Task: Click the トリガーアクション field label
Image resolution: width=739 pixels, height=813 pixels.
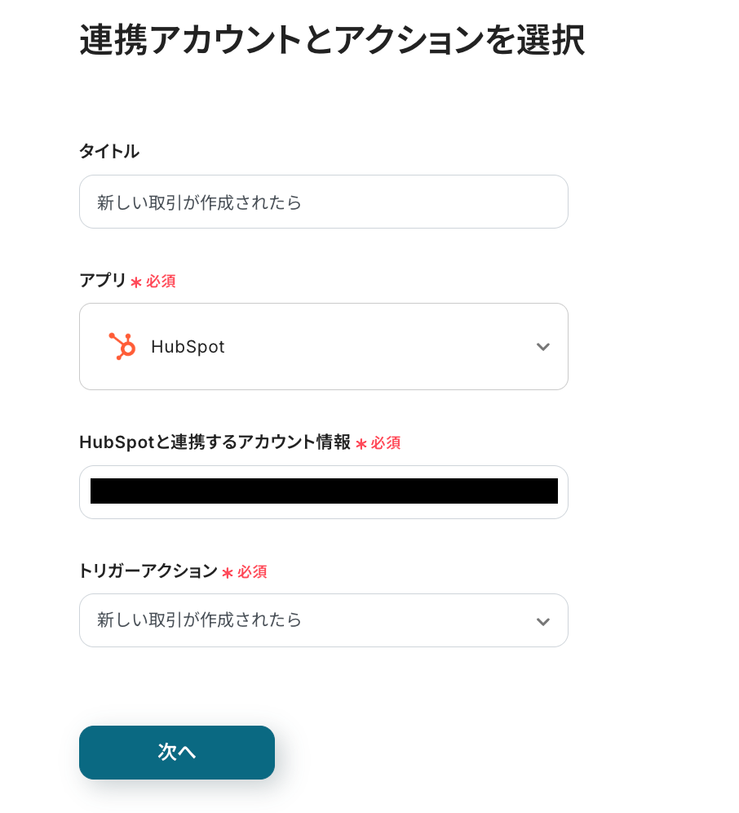Action: [148, 571]
